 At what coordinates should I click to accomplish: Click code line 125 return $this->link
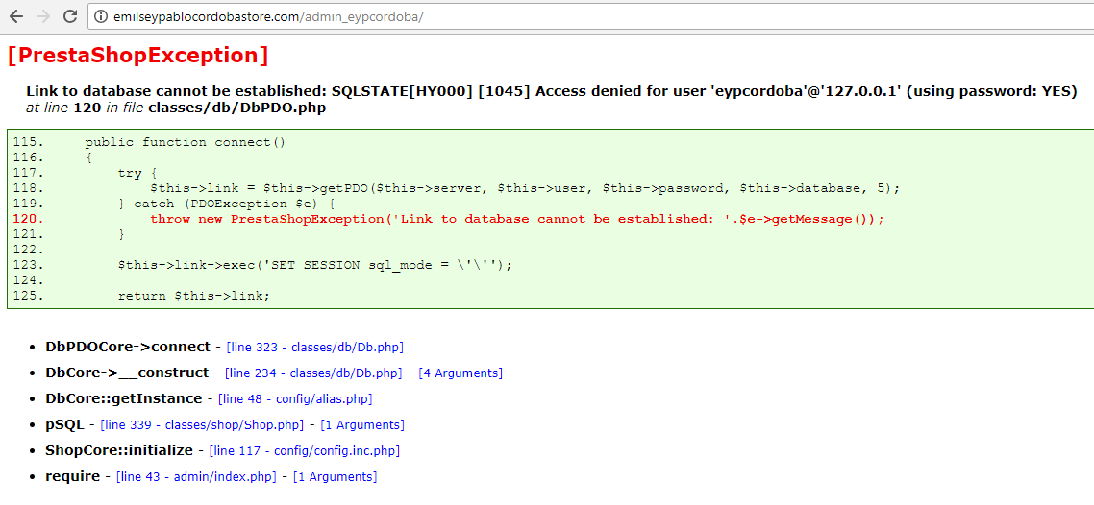tap(193, 296)
